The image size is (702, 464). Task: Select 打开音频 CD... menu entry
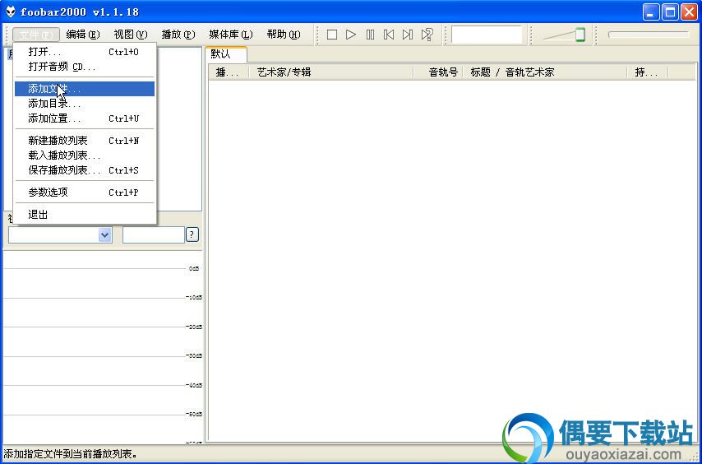(85, 67)
